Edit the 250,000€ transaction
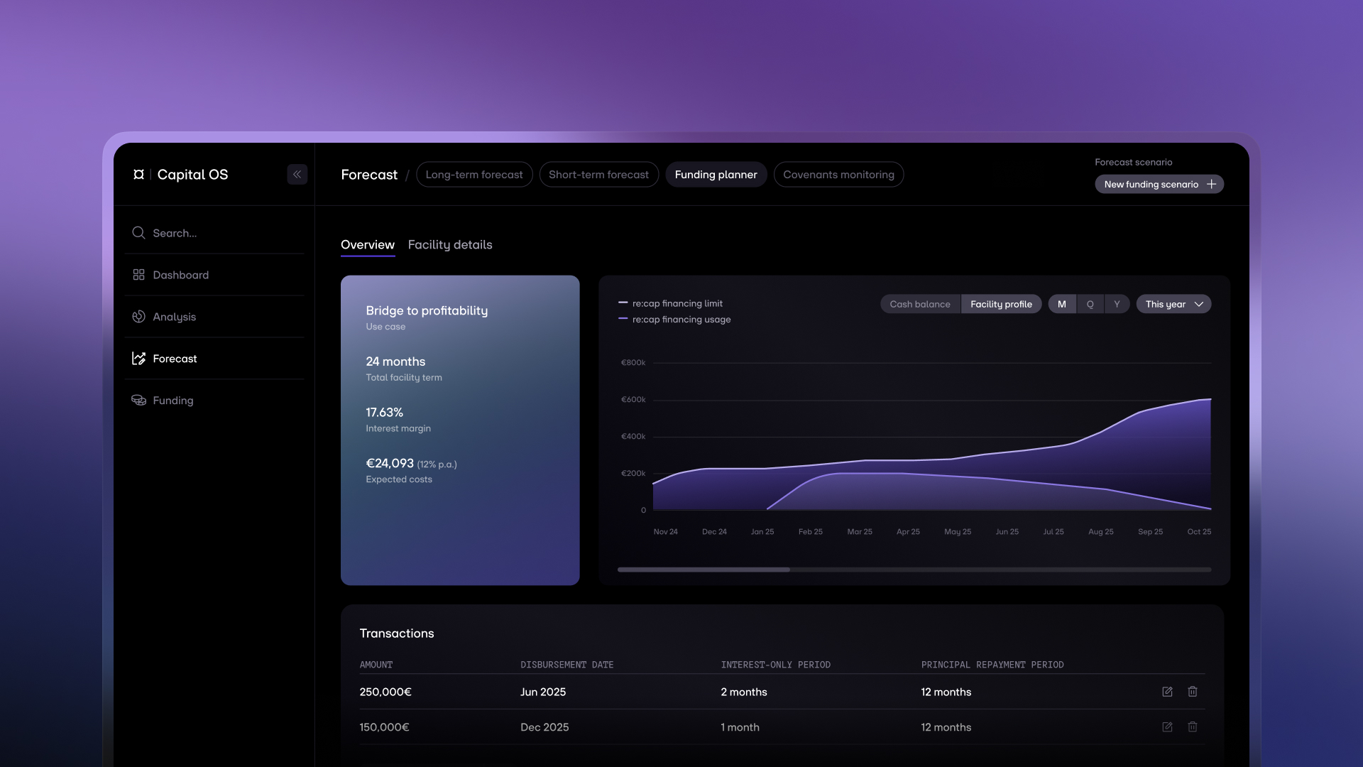This screenshot has height=767, width=1363. pos(1167,692)
